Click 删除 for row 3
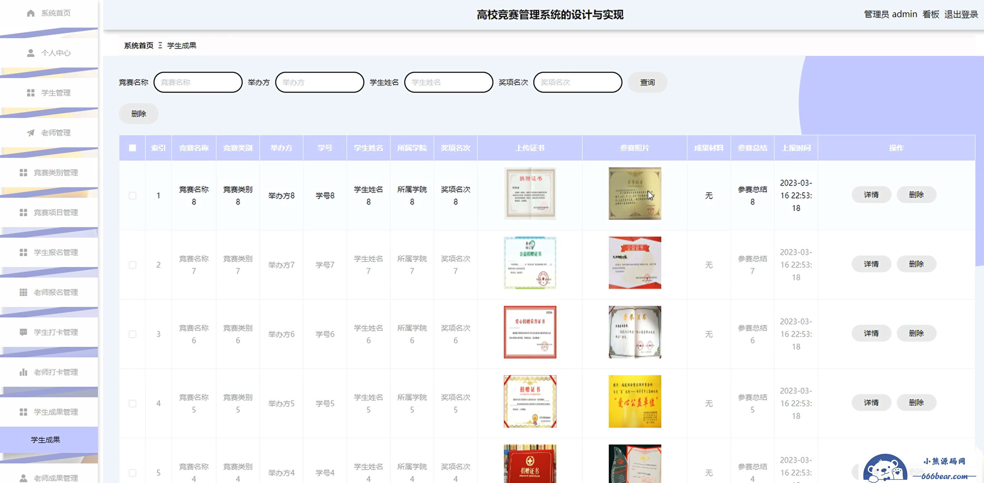 click(916, 333)
